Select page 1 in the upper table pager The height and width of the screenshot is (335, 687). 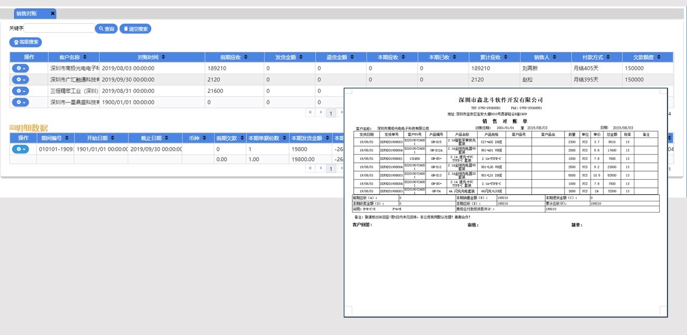tap(331, 113)
